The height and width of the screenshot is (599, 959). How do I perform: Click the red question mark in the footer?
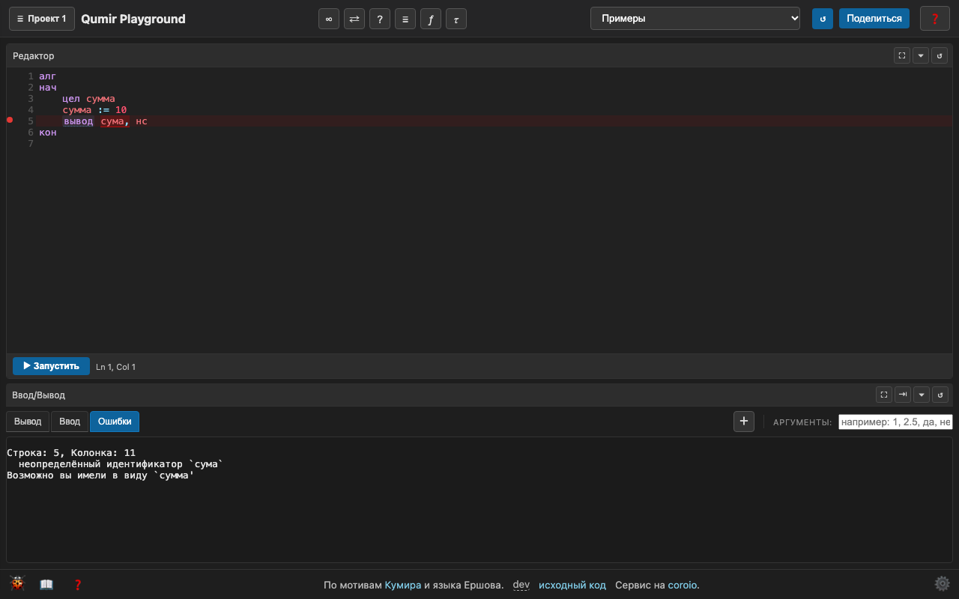click(x=77, y=585)
